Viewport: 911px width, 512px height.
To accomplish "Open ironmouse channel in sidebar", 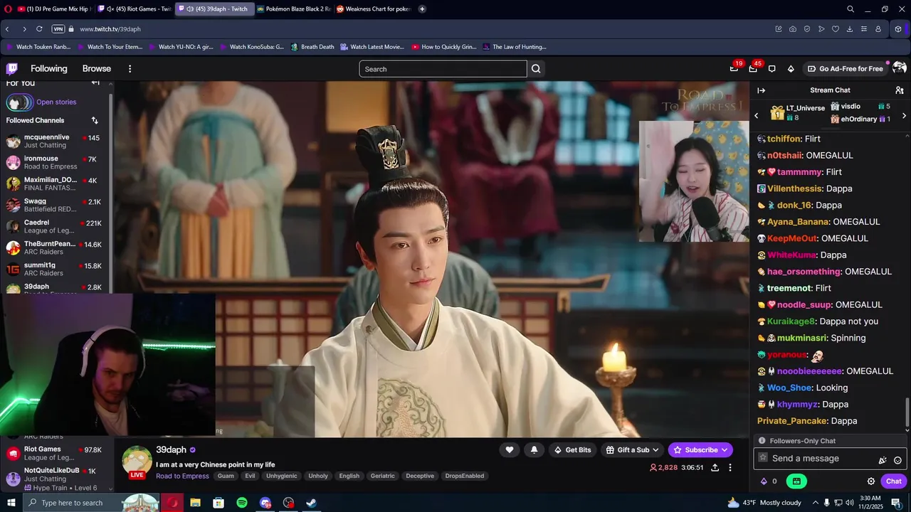I will point(56,162).
